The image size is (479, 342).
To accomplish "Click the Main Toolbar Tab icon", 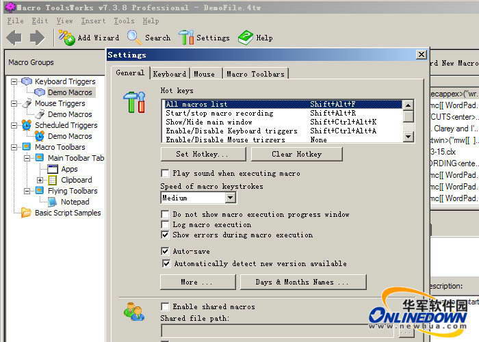I will click(40, 157).
